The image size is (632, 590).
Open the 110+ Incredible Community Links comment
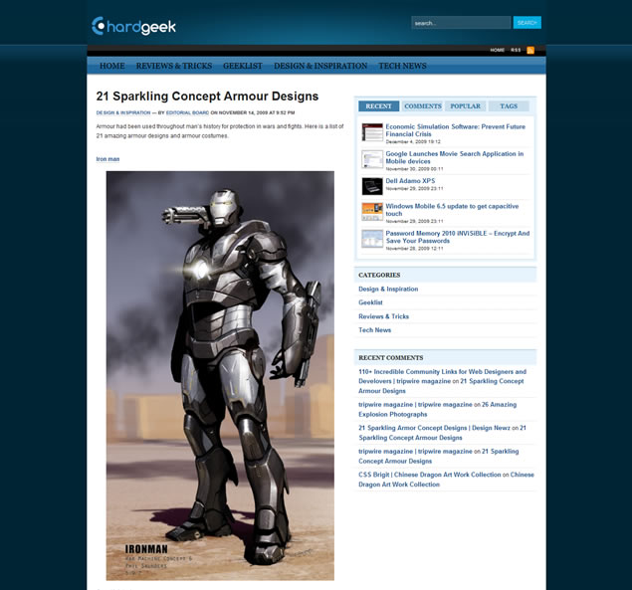point(442,376)
